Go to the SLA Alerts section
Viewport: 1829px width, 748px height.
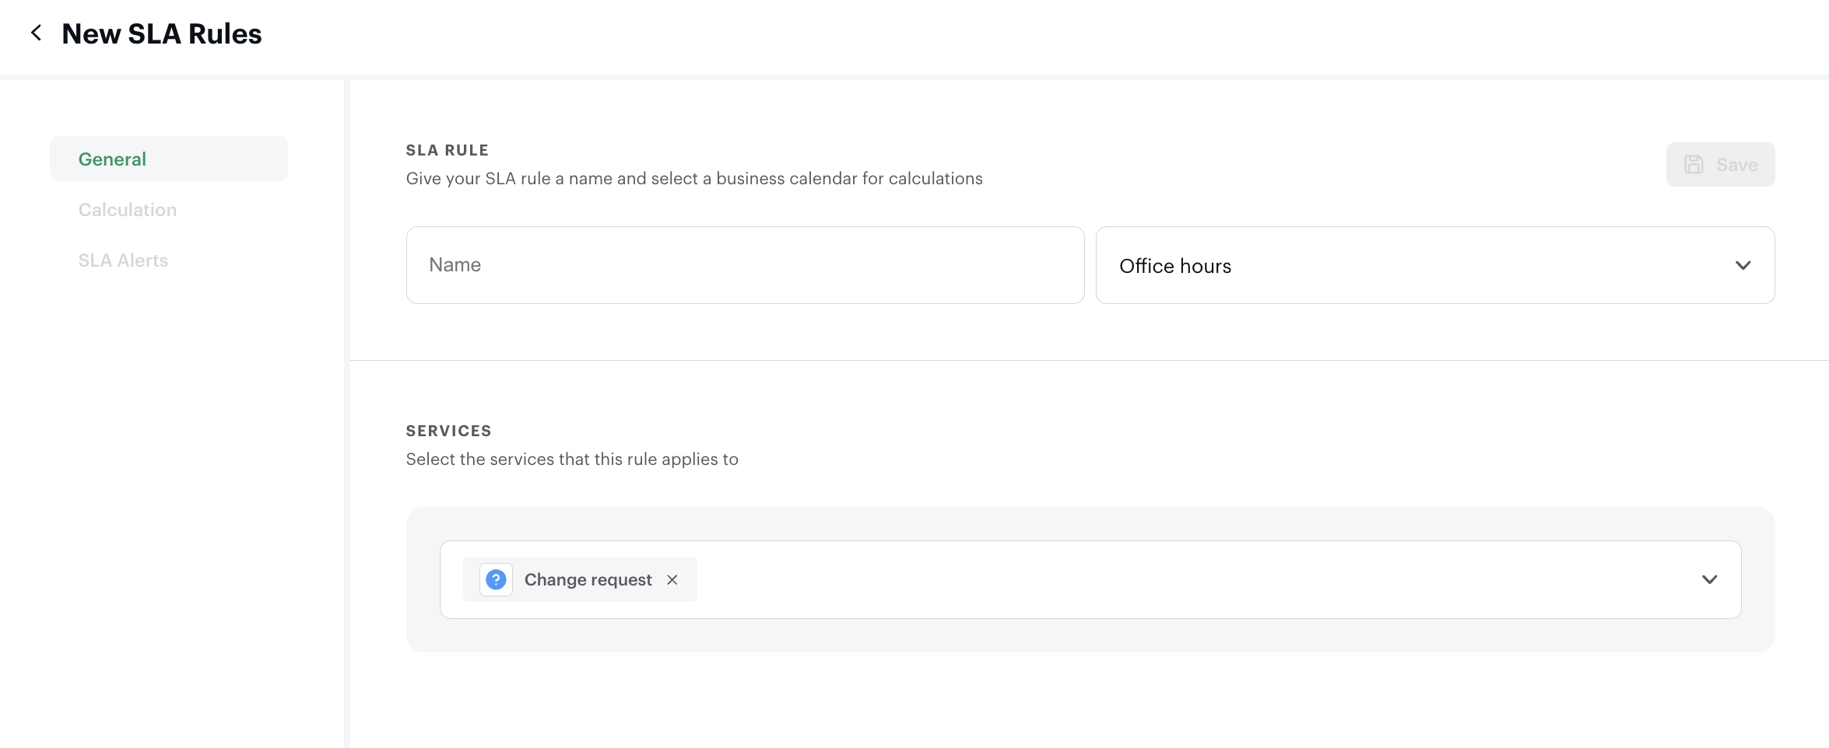tap(123, 260)
